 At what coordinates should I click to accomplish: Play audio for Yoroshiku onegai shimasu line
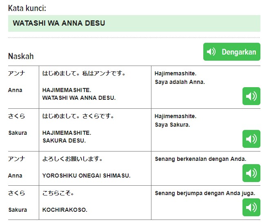click(x=251, y=173)
